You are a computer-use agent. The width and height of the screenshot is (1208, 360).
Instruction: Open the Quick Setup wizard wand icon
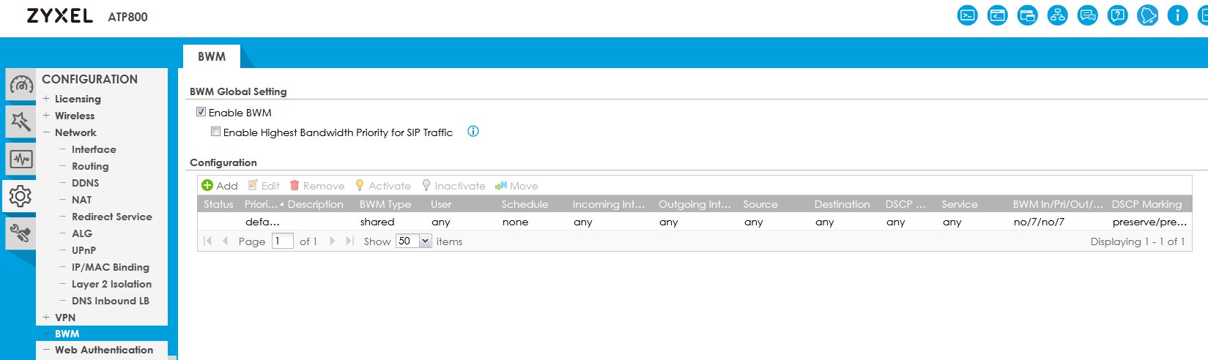click(x=21, y=121)
